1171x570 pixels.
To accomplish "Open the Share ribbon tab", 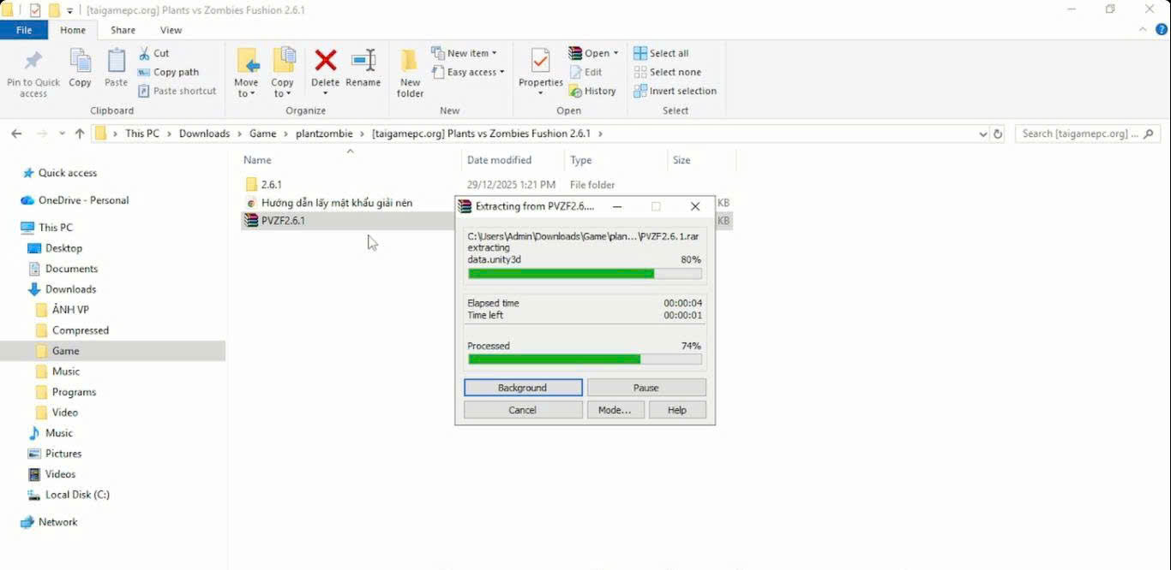I will (x=123, y=30).
